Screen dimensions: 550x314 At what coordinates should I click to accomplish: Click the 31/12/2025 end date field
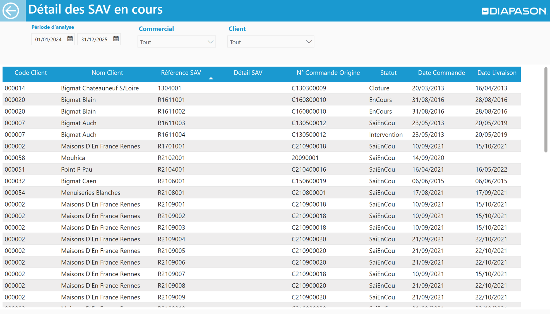click(94, 39)
